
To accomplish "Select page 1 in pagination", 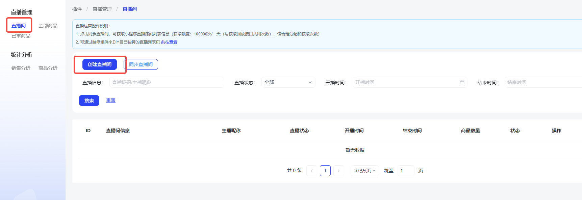I will (x=325, y=171).
